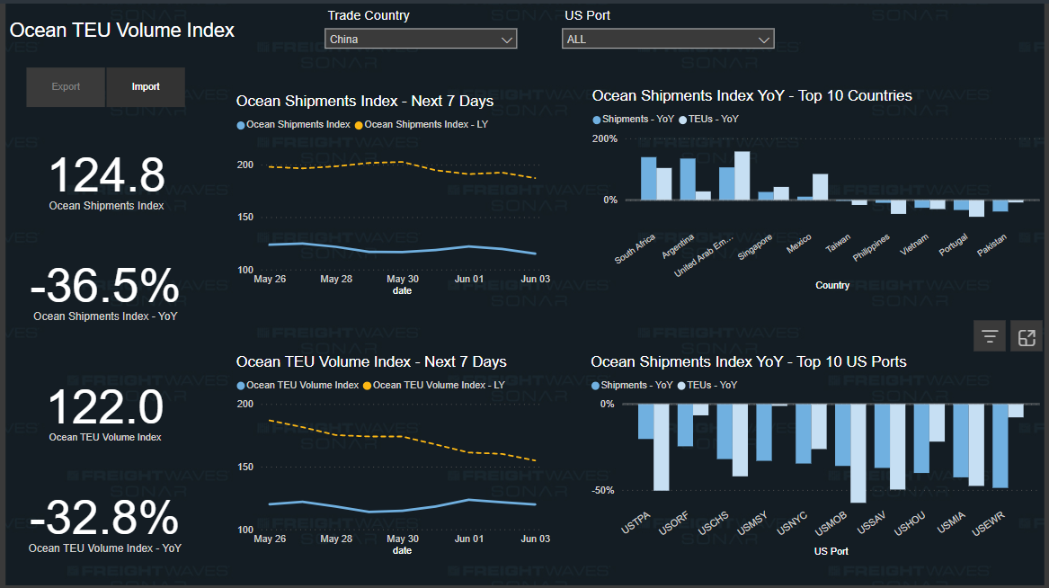Toggle the Shipments - YoY series in Top 10 US Ports
1049x588 pixels.
click(x=594, y=385)
